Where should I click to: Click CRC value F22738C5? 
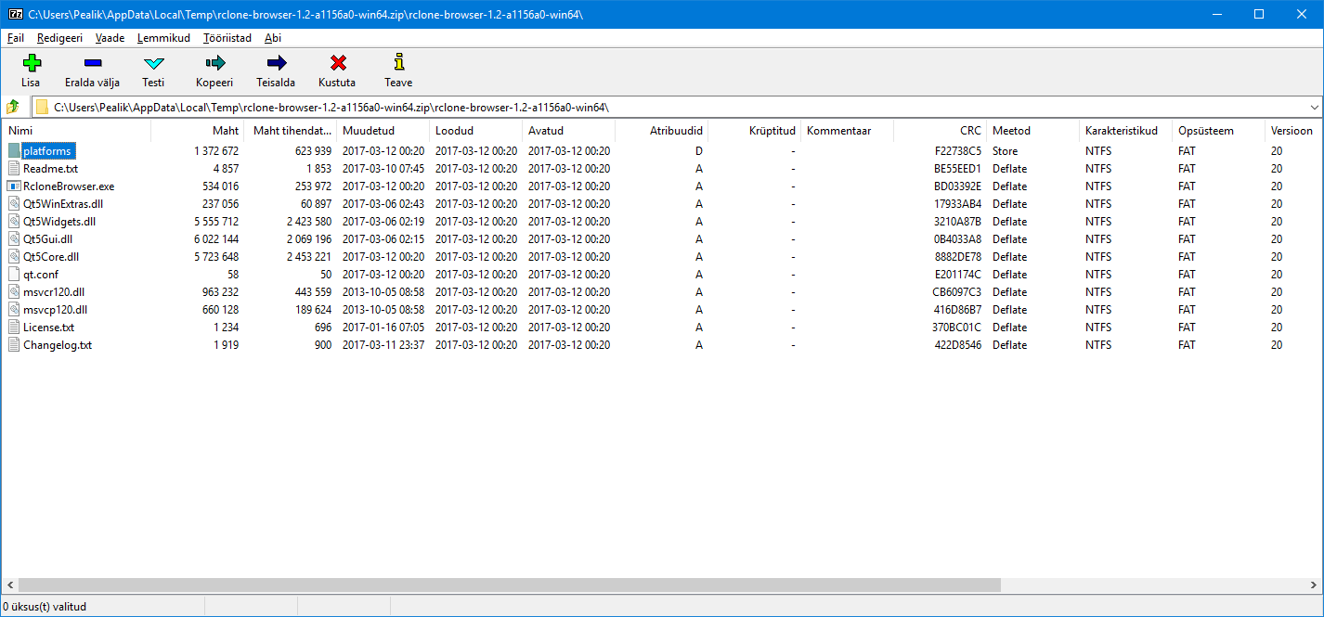[958, 150]
